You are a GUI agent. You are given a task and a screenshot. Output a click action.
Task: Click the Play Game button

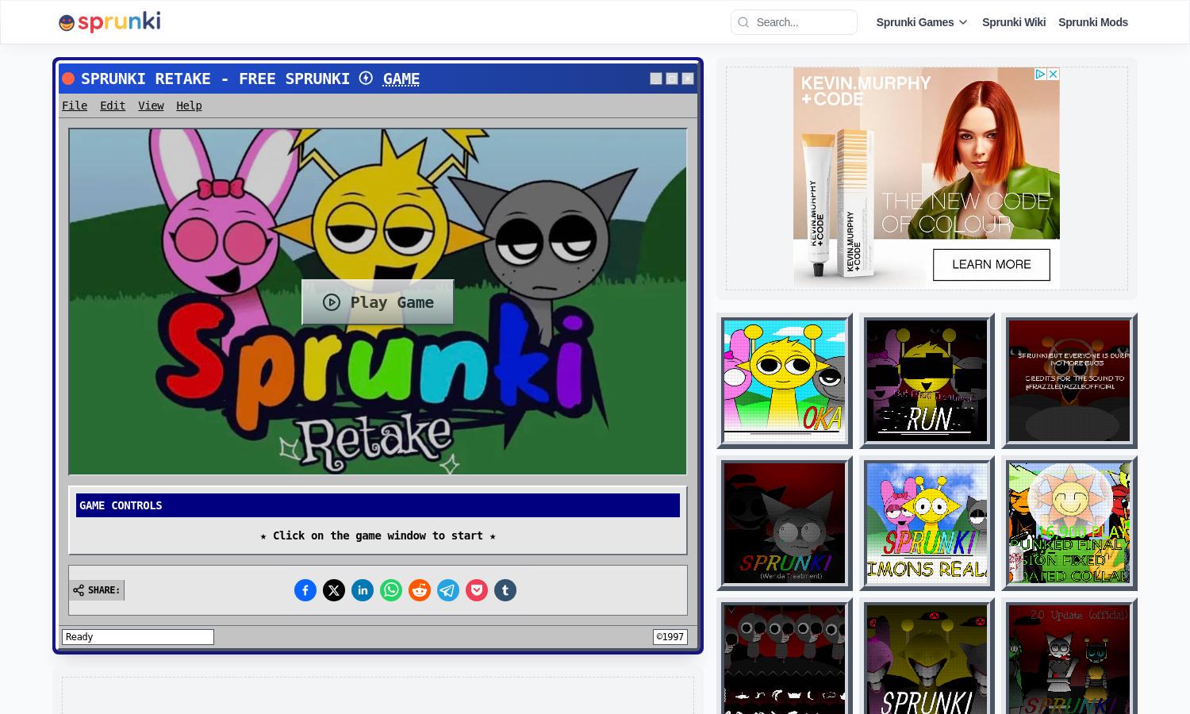pos(378,302)
